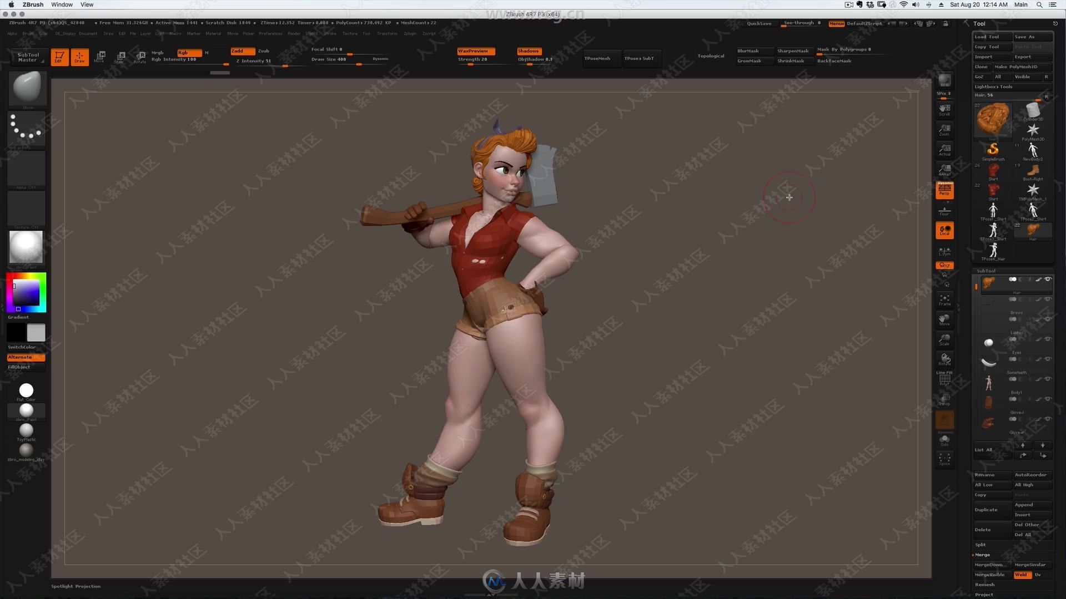This screenshot has width=1066, height=599.
Task: Open the Zplugin menu
Action: (410, 33)
